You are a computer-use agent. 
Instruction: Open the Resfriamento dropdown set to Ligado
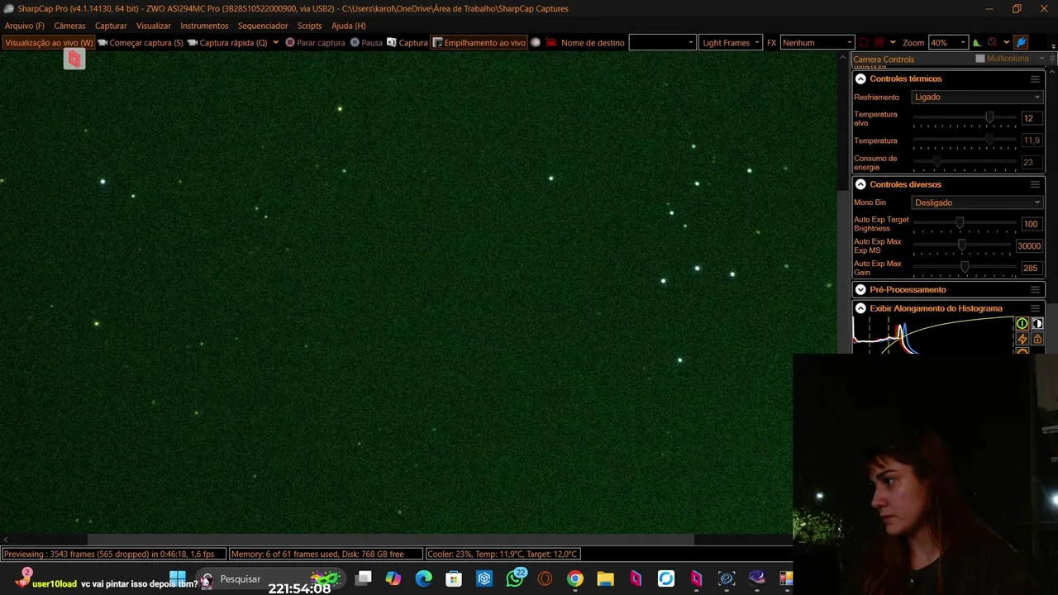[977, 97]
